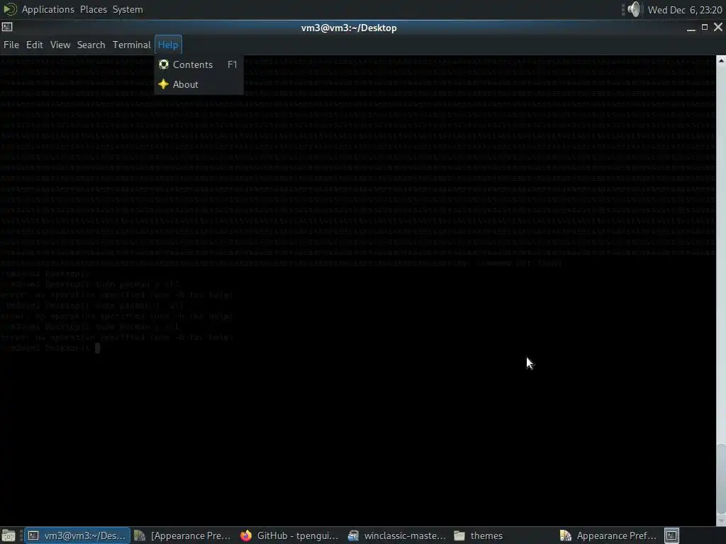
Task: Click the terminal window menu icon in titlebar
Action: tap(7, 28)
